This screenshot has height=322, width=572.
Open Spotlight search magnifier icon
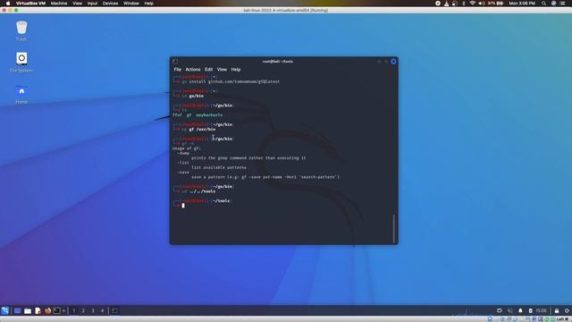tap(543, 4)
